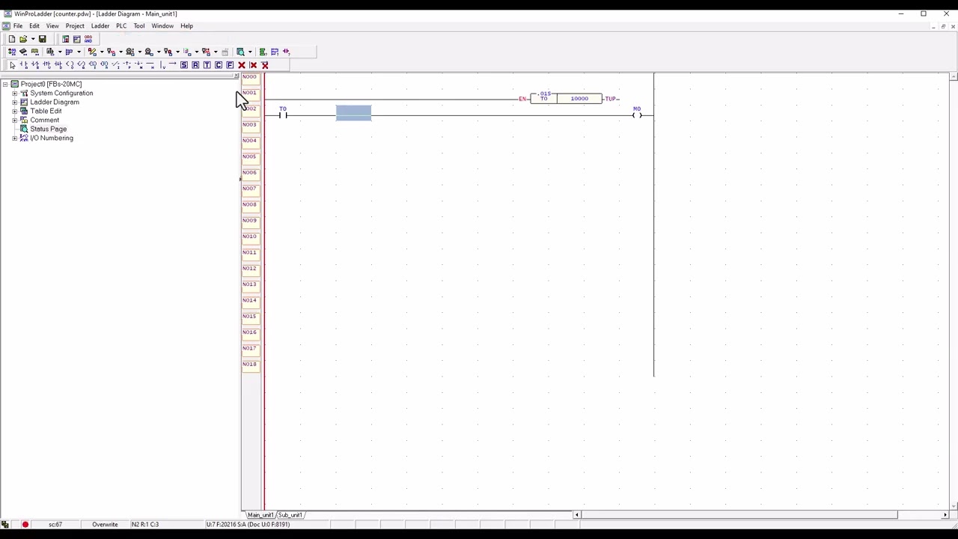Expand the System Configuration node
The height and width of the screenshot is (539, 958).
point(14,93)
